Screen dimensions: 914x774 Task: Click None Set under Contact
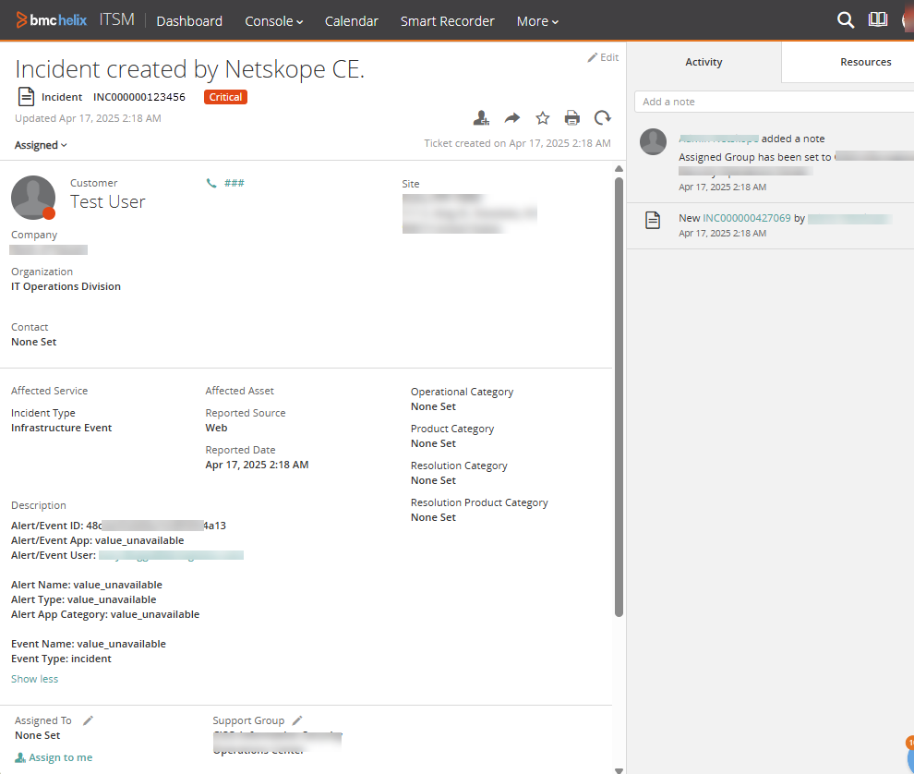[34, 342]
